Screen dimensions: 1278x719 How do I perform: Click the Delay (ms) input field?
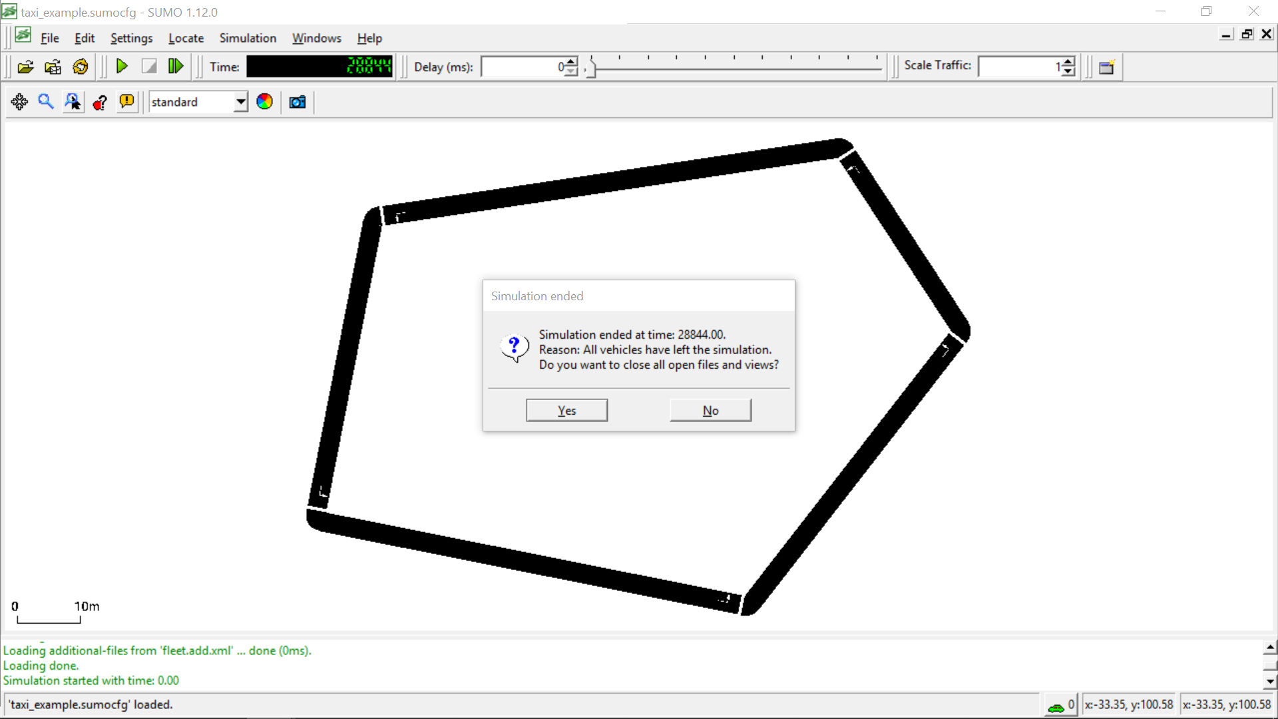(523, 67)
